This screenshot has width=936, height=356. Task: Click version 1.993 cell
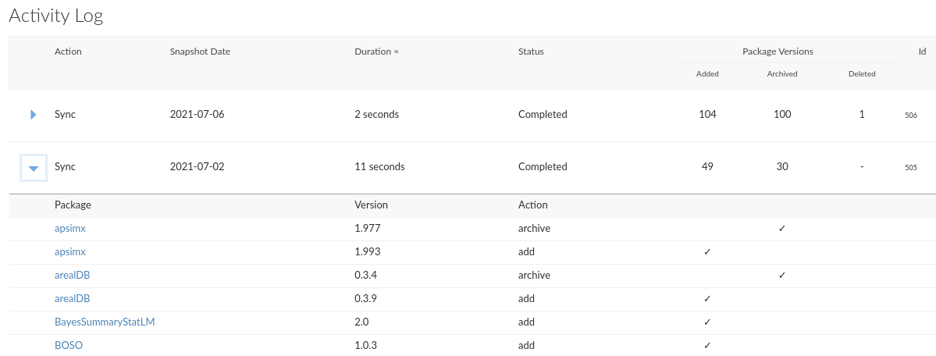367,251
